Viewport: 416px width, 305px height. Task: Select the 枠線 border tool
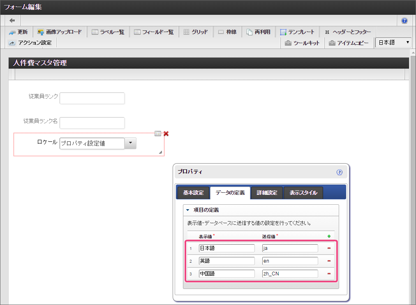pos(227,32)
